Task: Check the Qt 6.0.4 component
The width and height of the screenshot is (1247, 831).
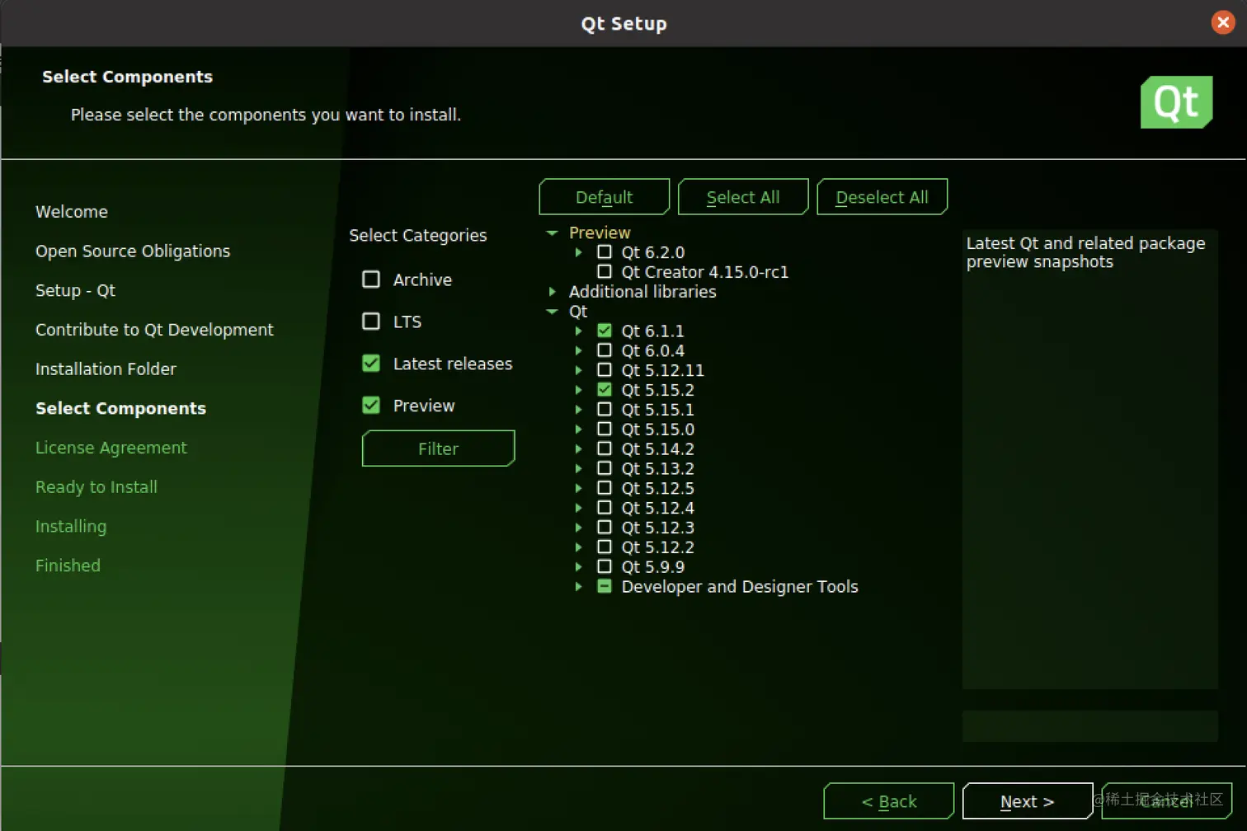Action: [605, 350]
